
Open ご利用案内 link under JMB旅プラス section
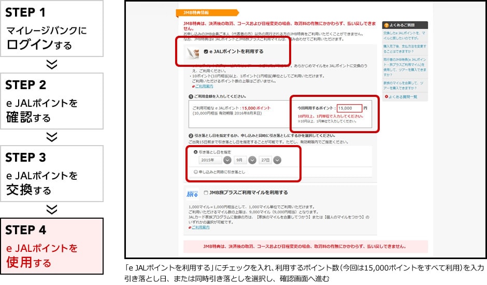coord(200,227)
